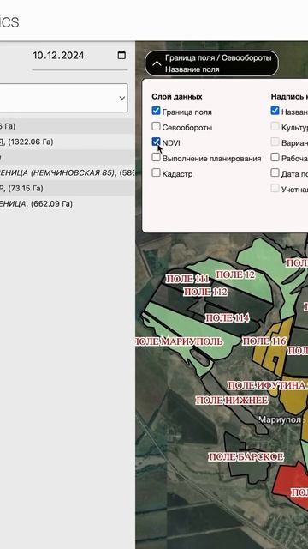Toggle the field name label checkbox under Надпись
The width and height of the screenshot is (308, 549).
tap(275, 111)
